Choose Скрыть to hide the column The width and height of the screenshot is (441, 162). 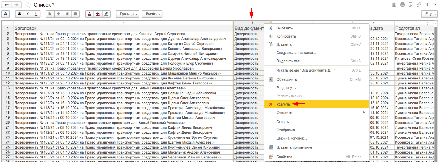316,122
